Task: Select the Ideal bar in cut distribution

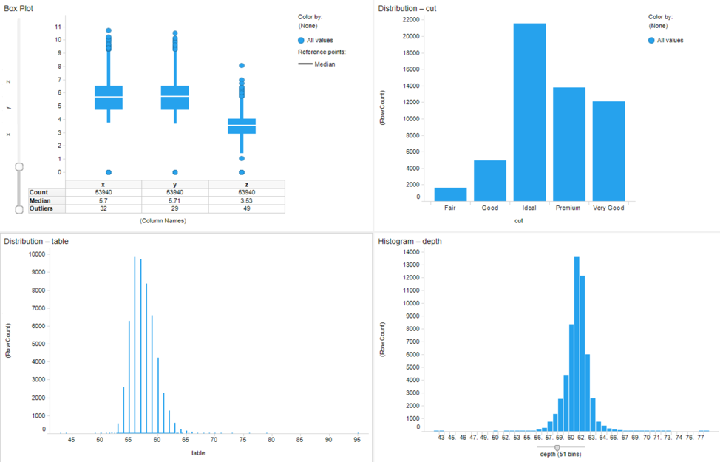Action: point(529,111)
